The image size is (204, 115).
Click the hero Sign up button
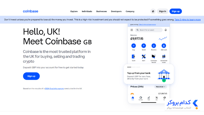(x=31, y=76)
